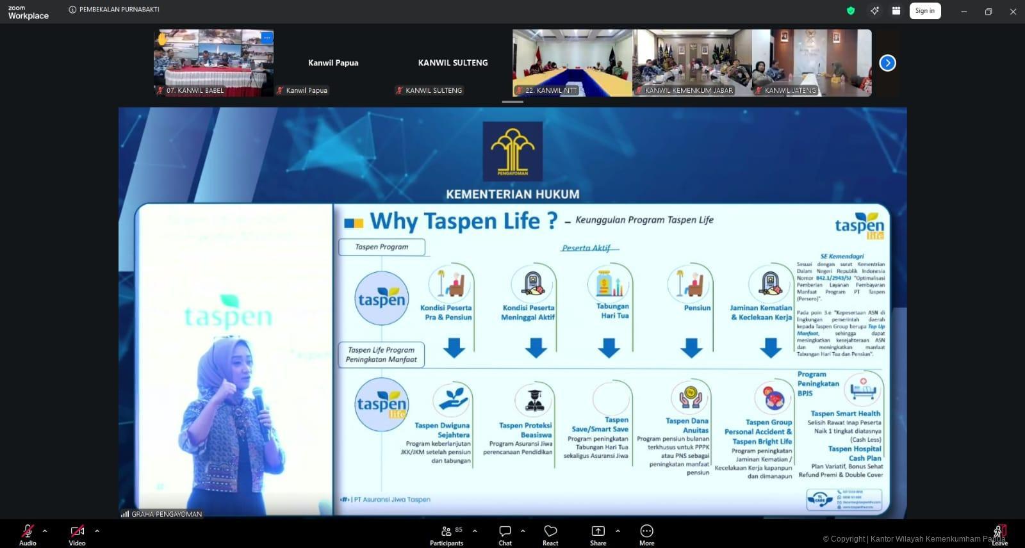This screenshot has width=1025, height=548.
Task: Show next participants with right arrow
Action: (887, 63)
